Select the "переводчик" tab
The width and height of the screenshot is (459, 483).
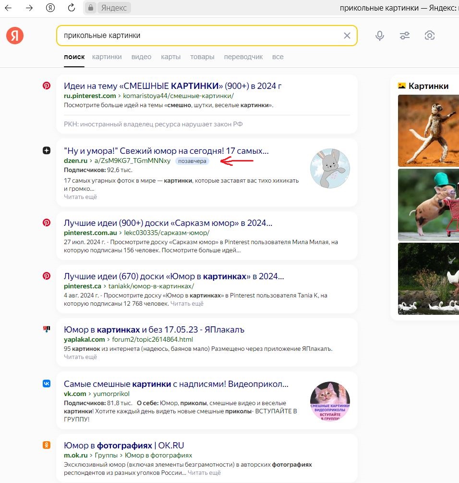[x=243, y=57]
